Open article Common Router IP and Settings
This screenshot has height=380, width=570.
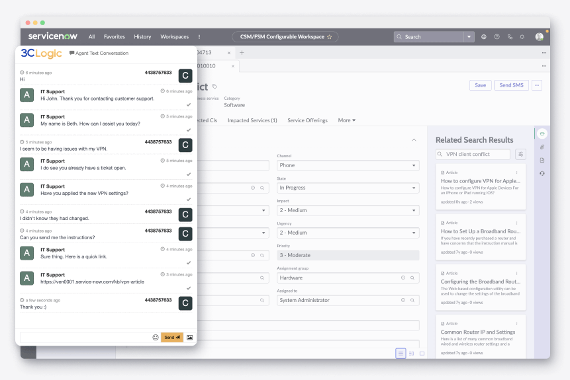click(x=478, y=332)
